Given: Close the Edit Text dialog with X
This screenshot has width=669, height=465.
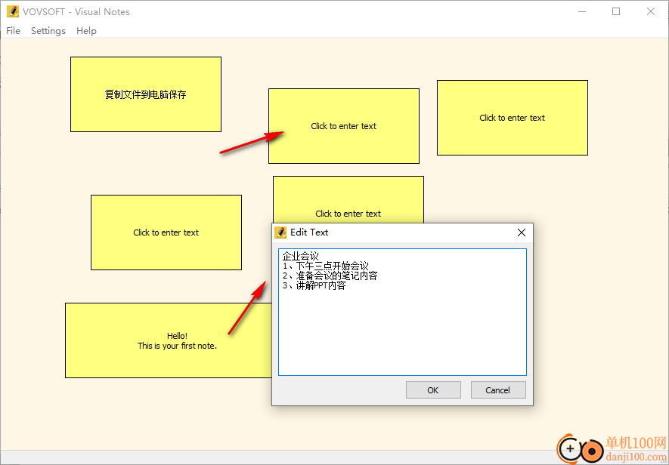Looking at the screenshot, I should pyautogui.click(x=522, y=232).
